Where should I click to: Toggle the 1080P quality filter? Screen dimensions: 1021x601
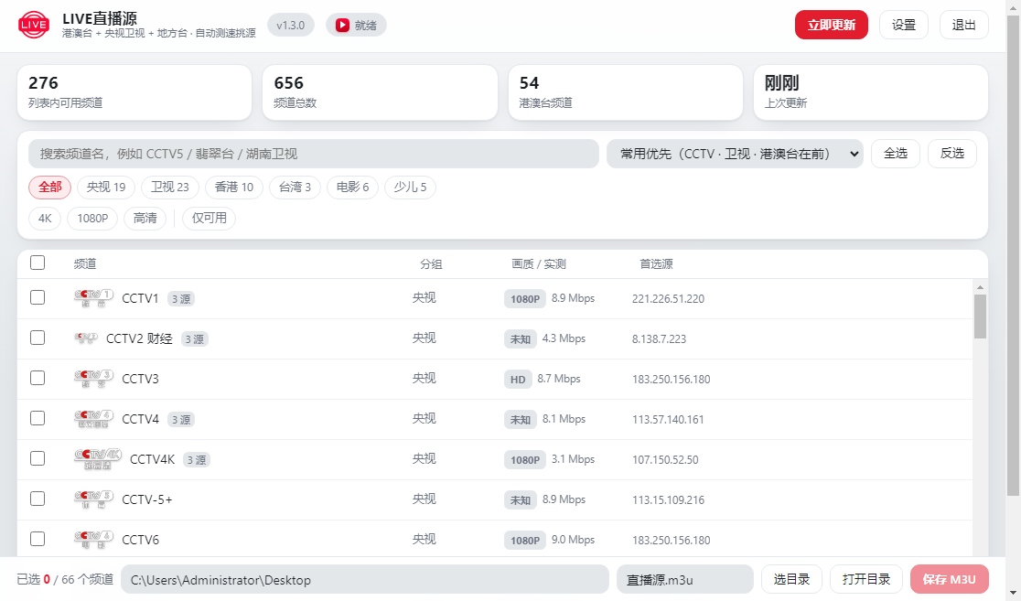click(92, 218)
